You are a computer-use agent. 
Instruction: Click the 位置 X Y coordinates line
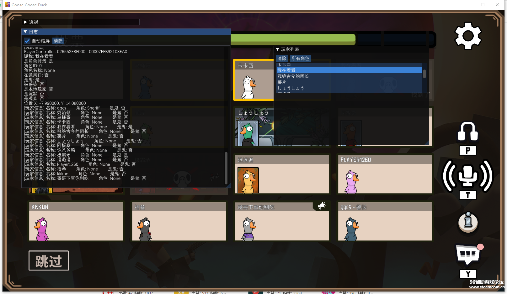(55, 103)
